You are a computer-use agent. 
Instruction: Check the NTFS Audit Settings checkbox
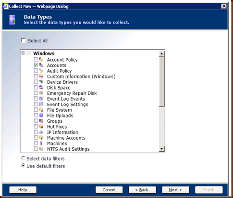click(36, 149)
